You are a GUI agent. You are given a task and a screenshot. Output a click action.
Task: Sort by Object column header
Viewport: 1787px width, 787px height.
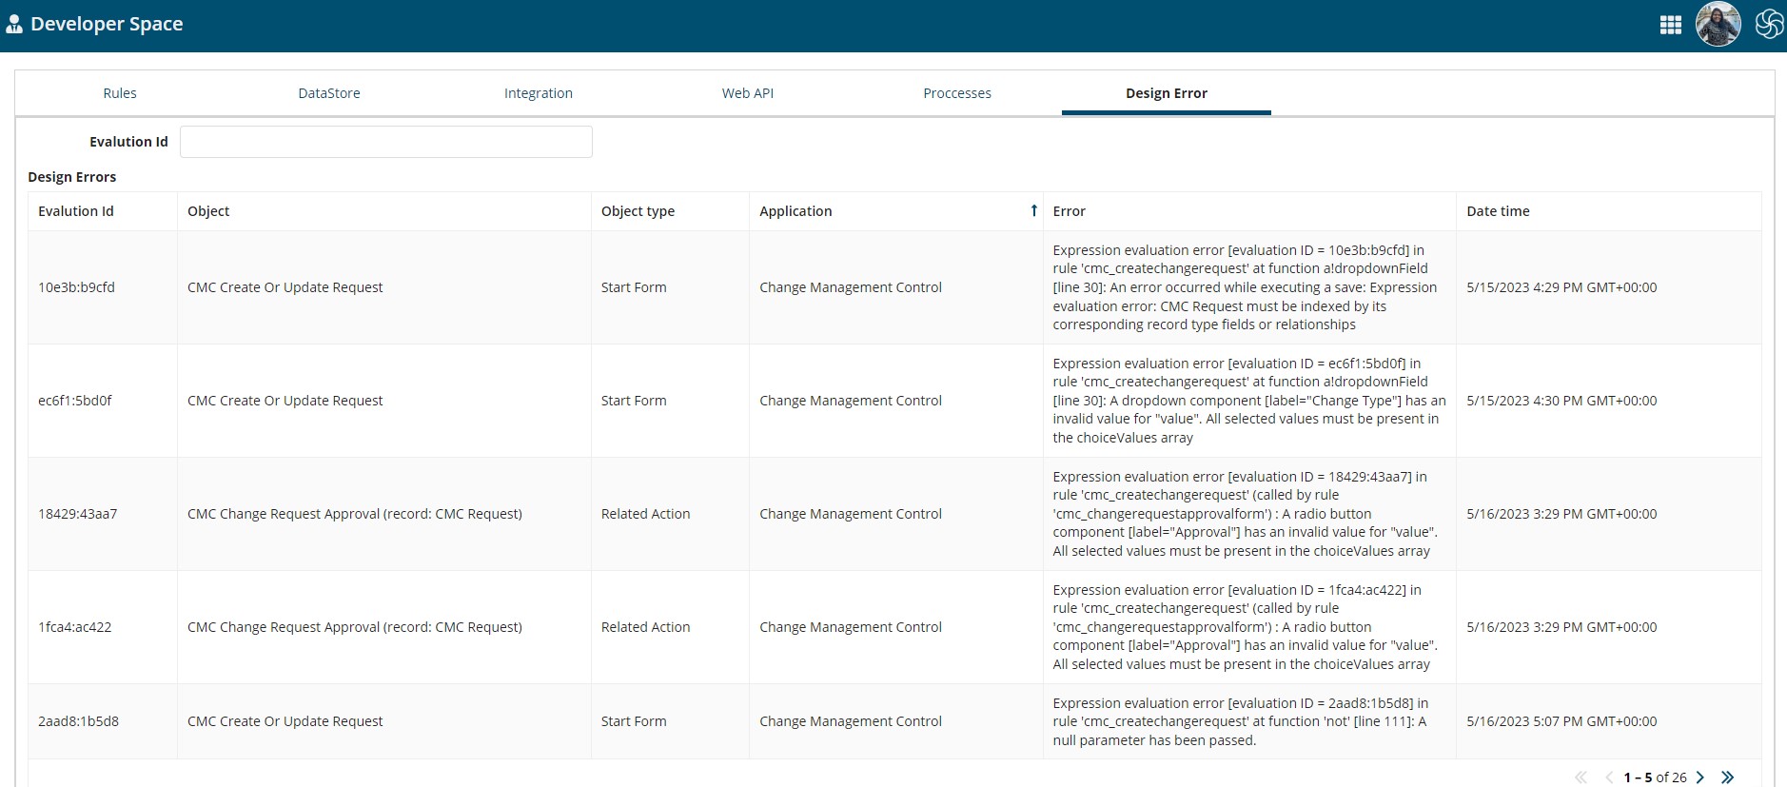pos(208,211)
